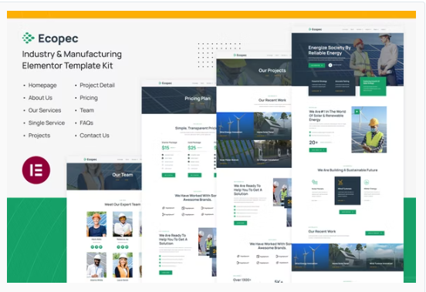
Task: Click the 'Simple, Transparent Pricing' heading
Action: [x=195, y=128]
